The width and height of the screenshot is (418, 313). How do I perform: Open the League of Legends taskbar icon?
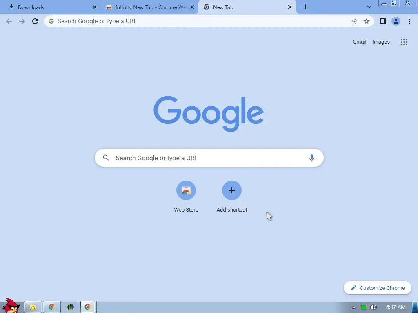coord(70,307)
